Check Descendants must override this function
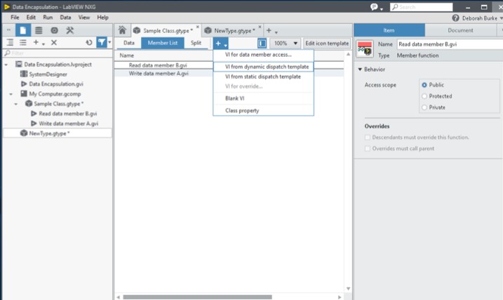The image size is (503, 300). (x=368, y=137)
